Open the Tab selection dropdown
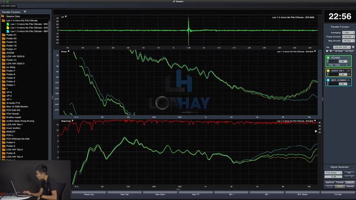356x200 pixels. pyautogui.click(x=342, y=47)
